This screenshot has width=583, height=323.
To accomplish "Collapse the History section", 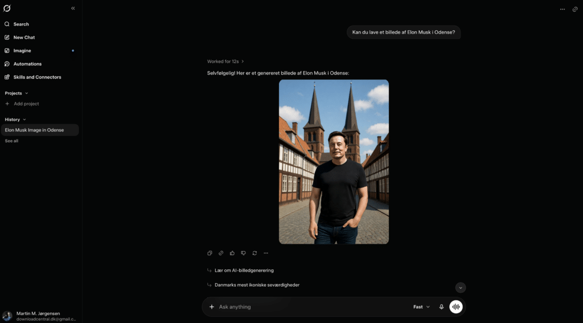I will click(15, 120).
